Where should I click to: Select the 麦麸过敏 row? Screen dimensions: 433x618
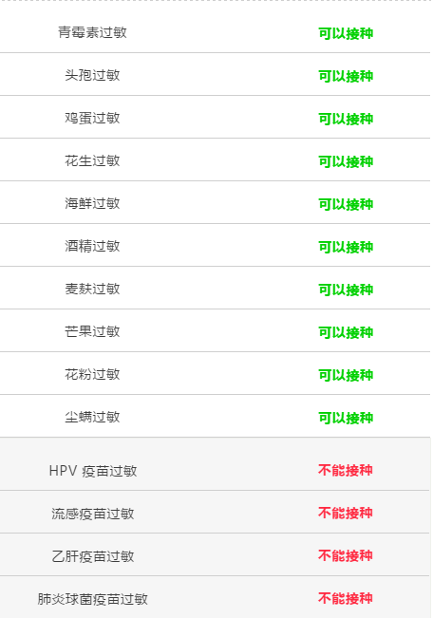pyautogui.click(x=215, y=288)
